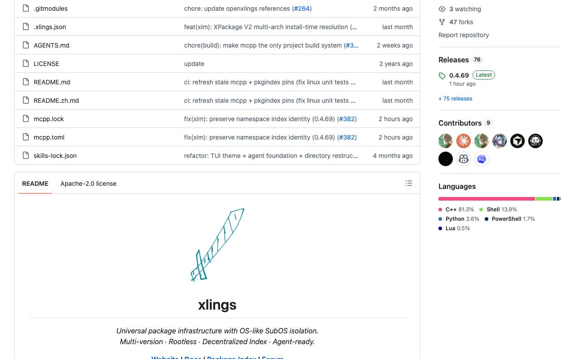Click Report repository link
Viewport: 575px width, 359px height.
464,35
